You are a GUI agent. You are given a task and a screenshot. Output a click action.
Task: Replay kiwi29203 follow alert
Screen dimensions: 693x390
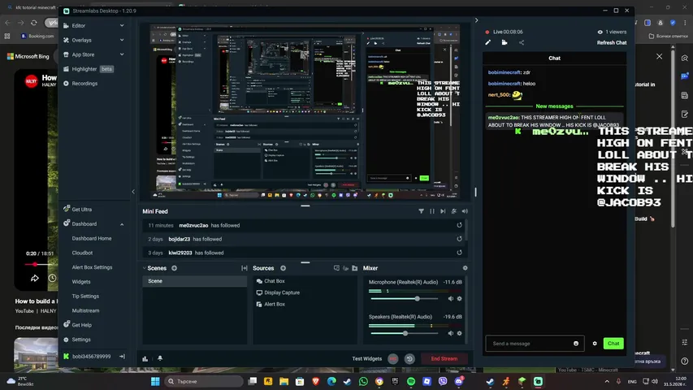459,253
